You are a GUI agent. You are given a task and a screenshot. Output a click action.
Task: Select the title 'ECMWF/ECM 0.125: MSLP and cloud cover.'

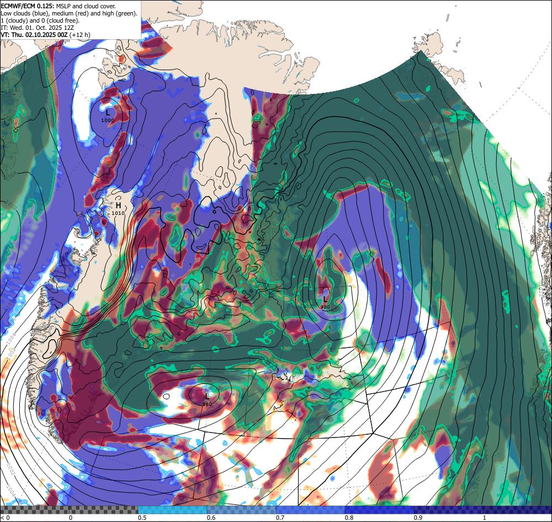pos(58,6)
